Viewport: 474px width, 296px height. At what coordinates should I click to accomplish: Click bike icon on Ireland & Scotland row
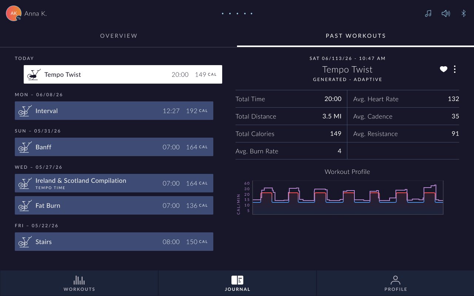(x=25, y=183)
